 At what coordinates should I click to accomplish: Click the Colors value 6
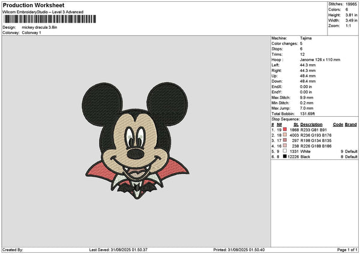[347, 10]
